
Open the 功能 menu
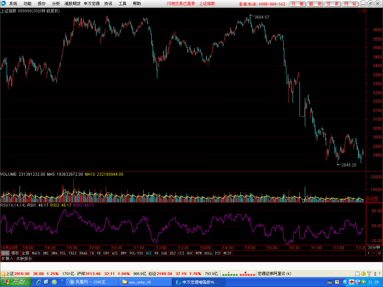click(x=27, y=4)
